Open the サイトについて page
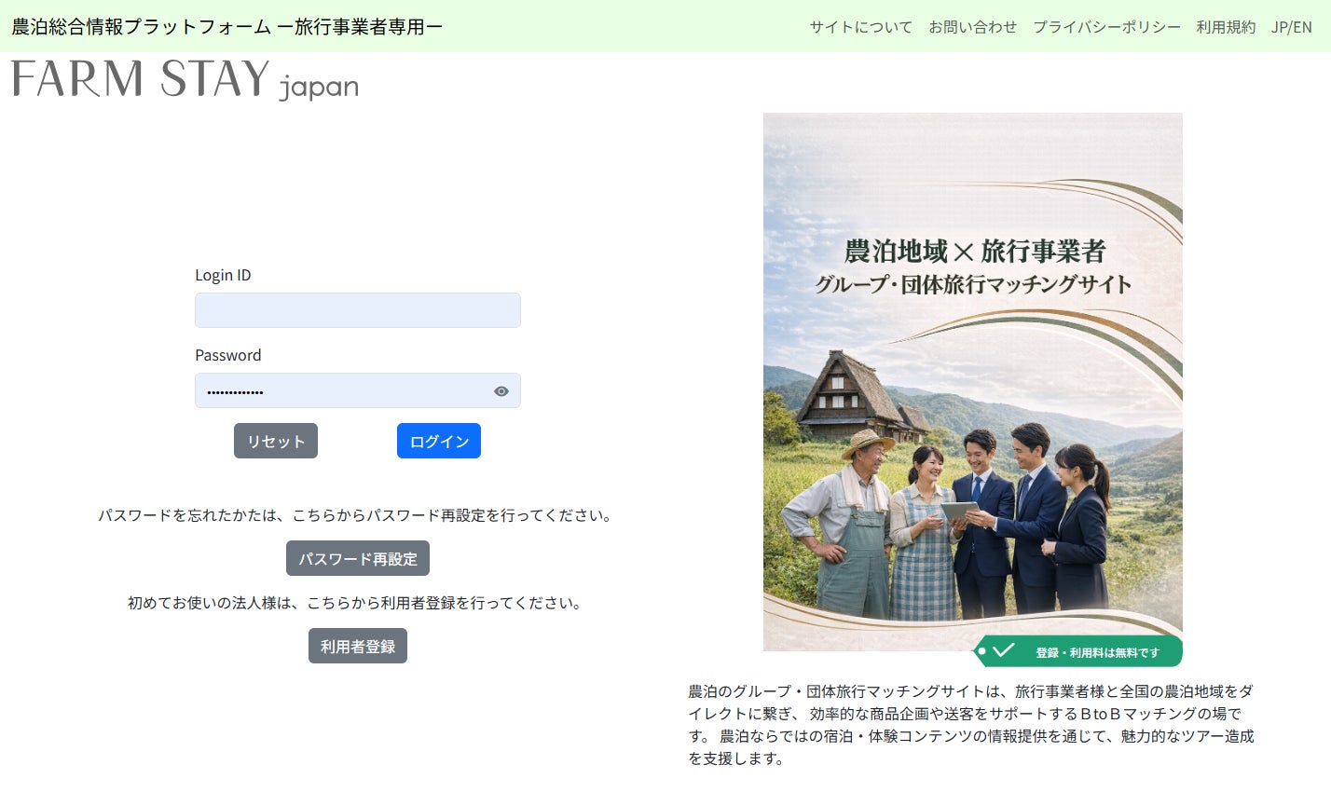This screenshot has width=1331, height=792. (x=860, y=27)
